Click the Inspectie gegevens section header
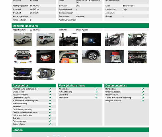Screen dimensions: 162x137 point(80,26)
